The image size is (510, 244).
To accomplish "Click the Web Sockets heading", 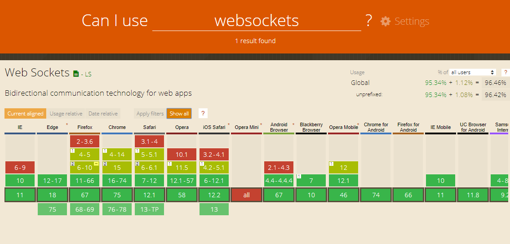I will tap(37, 72).
